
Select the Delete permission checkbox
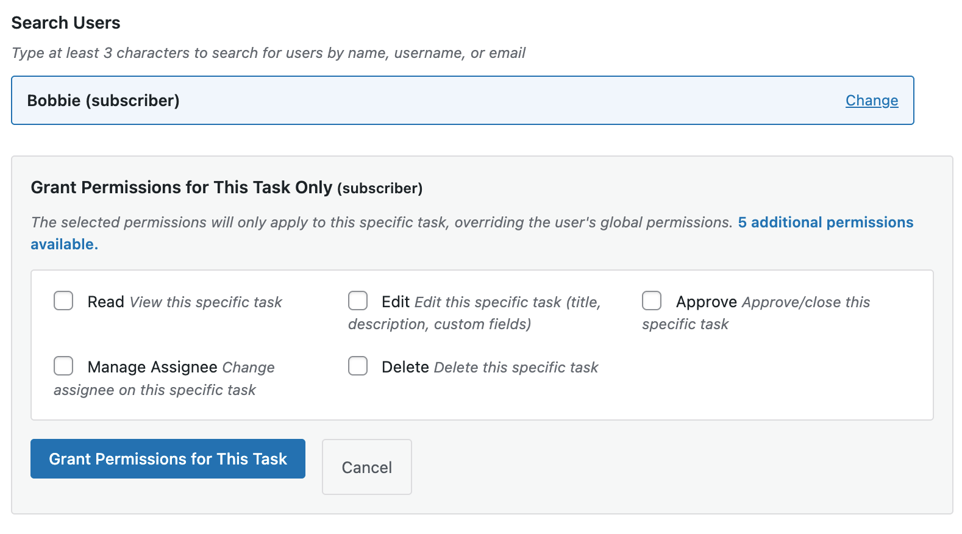(x=358, y=366)
